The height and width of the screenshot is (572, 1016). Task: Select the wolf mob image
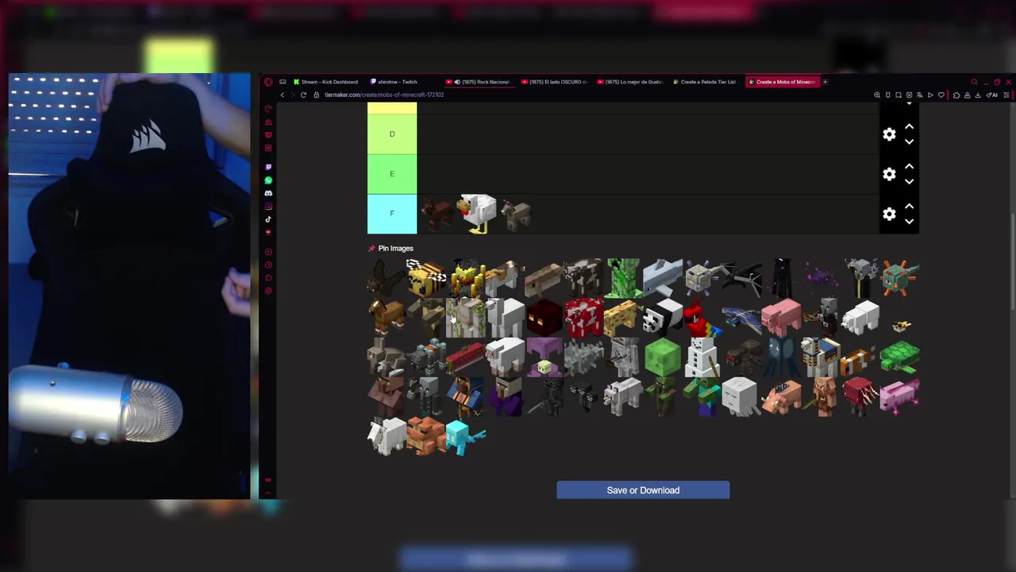623,396
